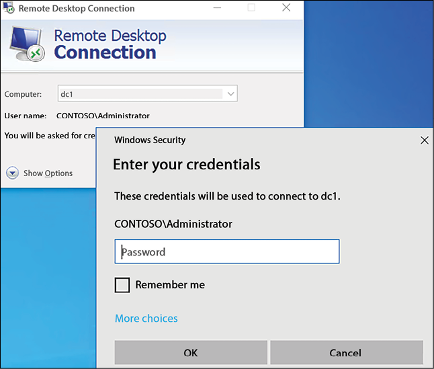Focus the Password input field
The width and height of the screenshot is (434, 369).
227,251
